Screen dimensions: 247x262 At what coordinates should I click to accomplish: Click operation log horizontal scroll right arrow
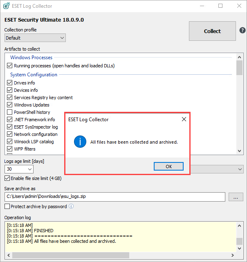point(233,255)
